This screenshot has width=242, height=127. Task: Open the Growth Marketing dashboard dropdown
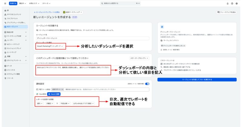(50, 46)
